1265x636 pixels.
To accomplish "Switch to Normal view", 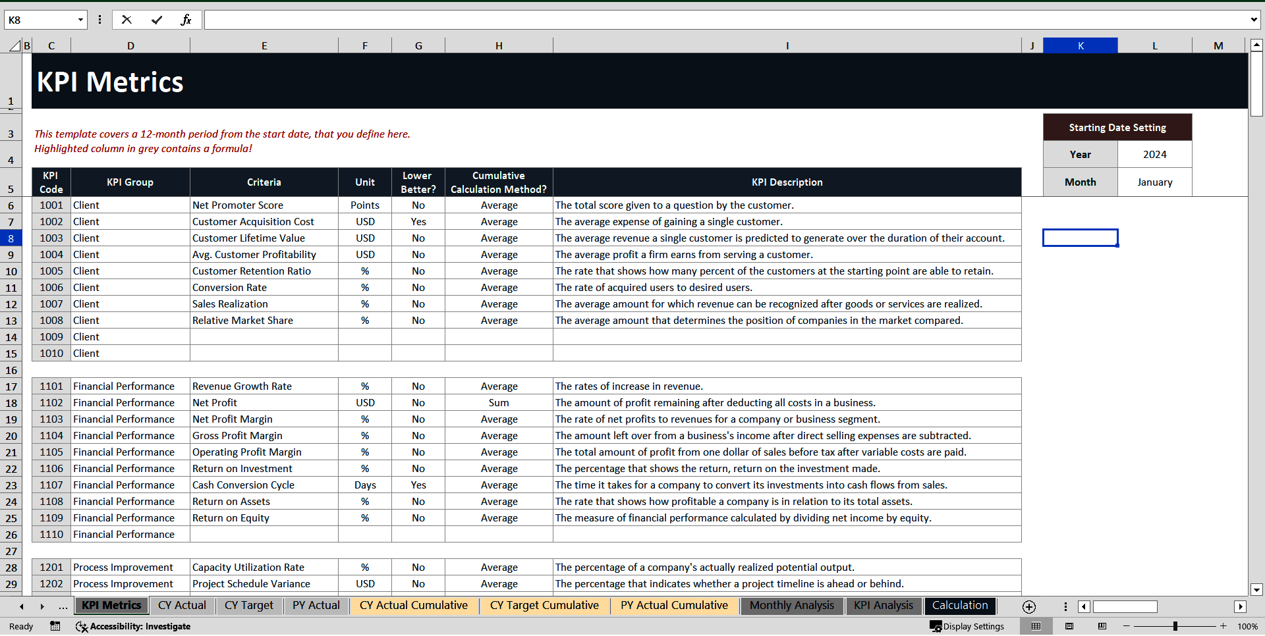I will click(1036, 626).
